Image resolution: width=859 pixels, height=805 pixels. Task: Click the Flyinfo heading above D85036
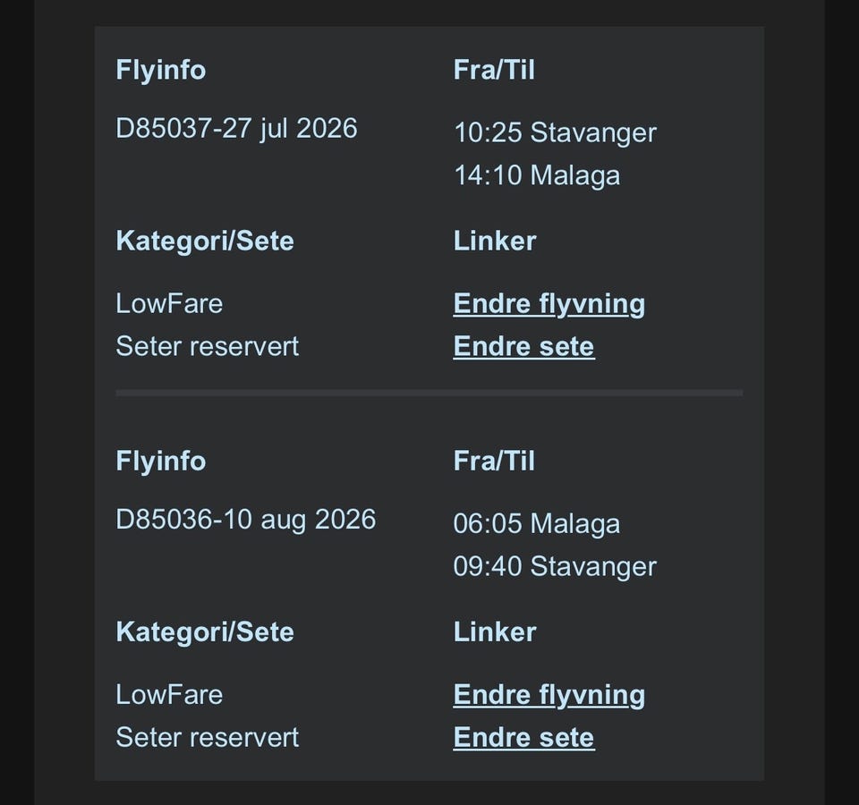coord(160,462)
